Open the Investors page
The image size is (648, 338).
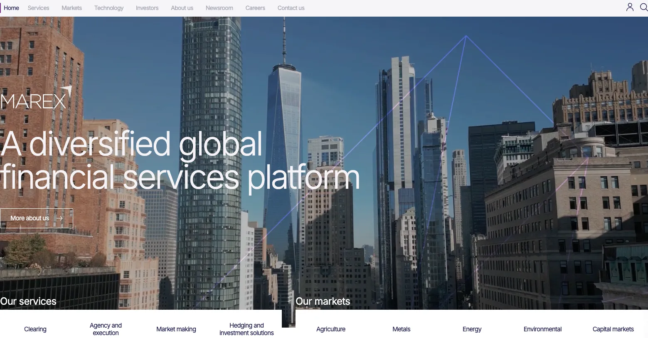147,8
